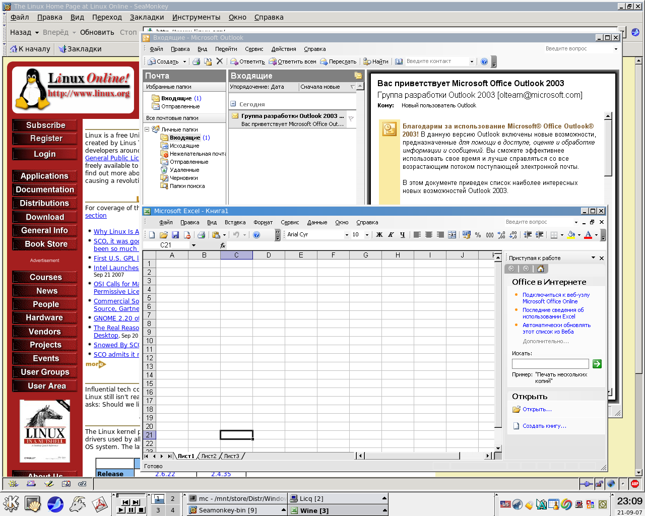Click the percent style icon in Excel

[478, 235]
